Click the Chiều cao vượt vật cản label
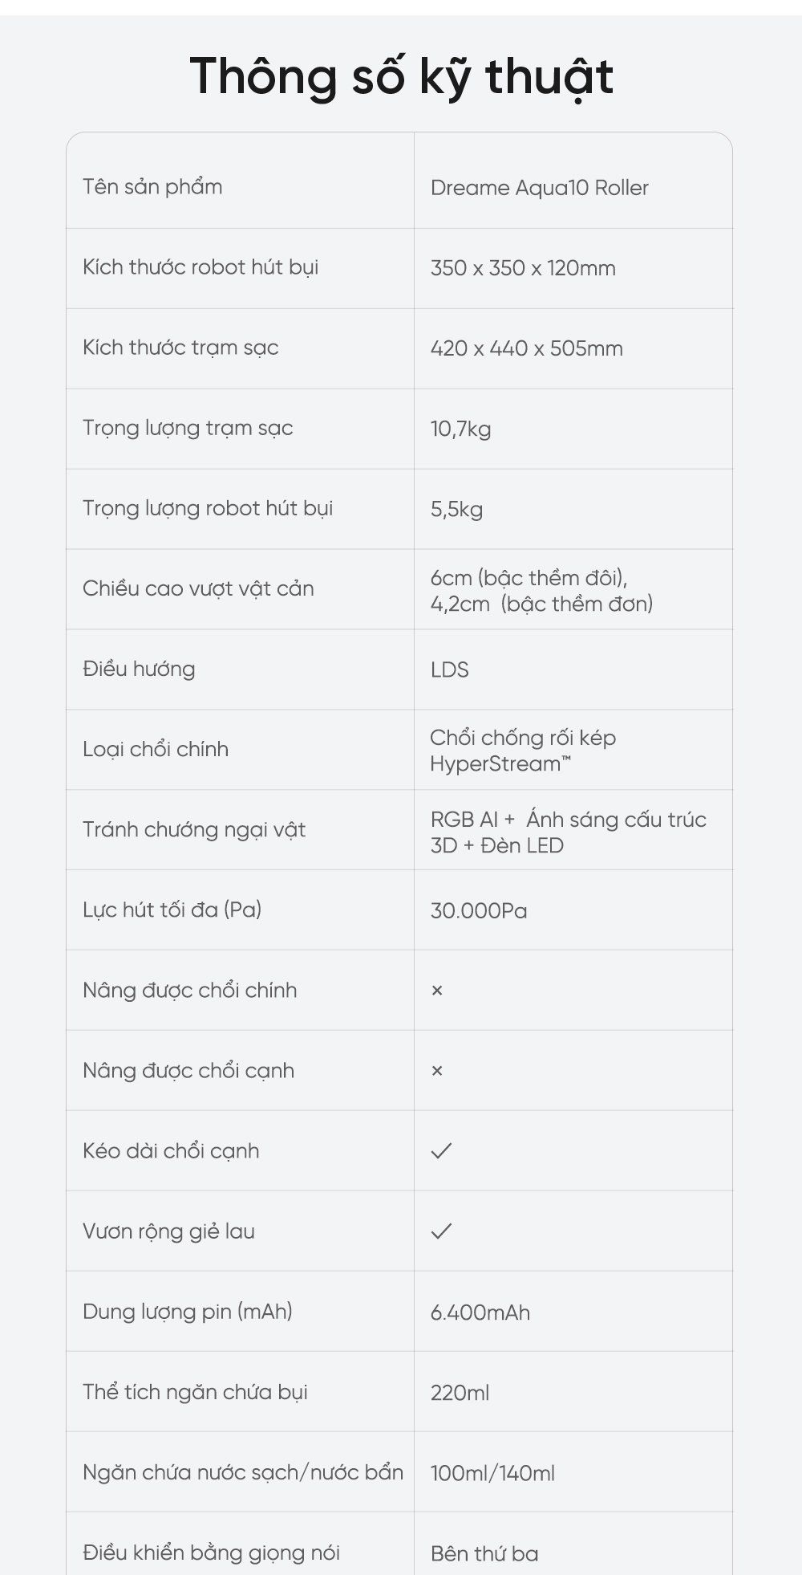This screenshot has height=1575, width=802. (x=198, y=588)
